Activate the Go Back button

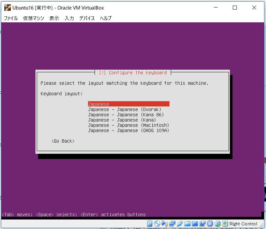[62, 141]
